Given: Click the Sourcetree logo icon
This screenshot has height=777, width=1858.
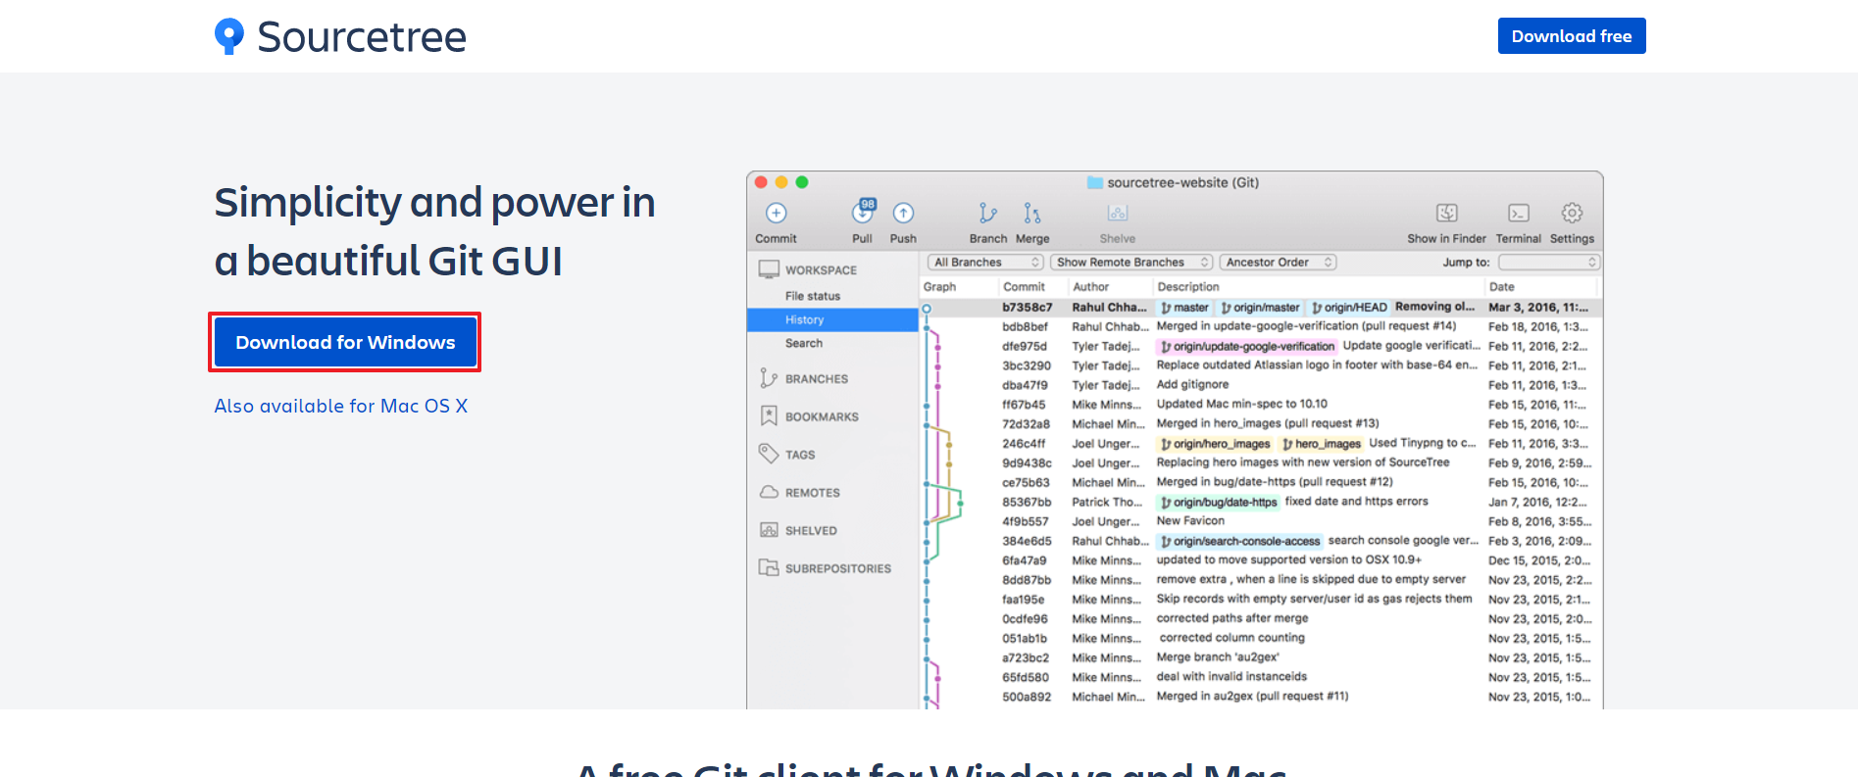Looking at the screenshot, I should click(228, 36).
